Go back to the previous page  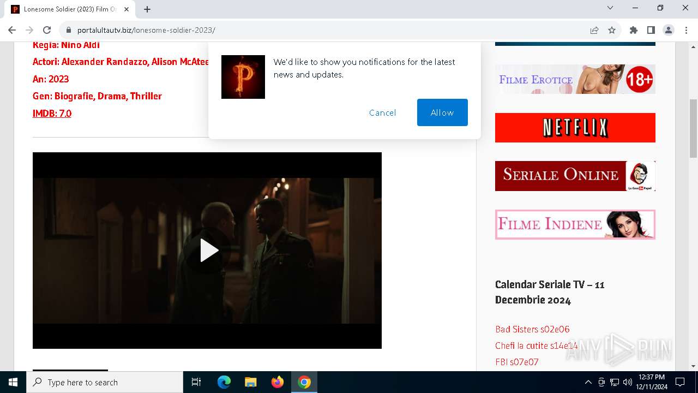[x=12, y=30]
